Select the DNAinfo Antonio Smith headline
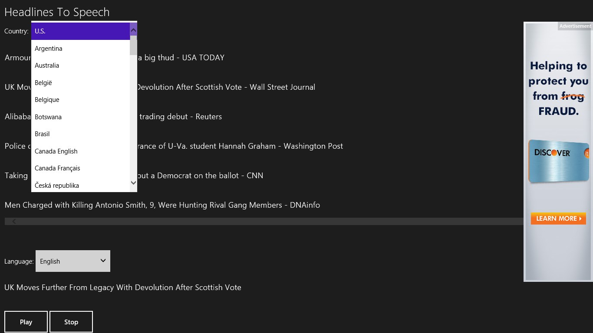The height and width of the screenshot is (333, 593). [x=162, y=205]
